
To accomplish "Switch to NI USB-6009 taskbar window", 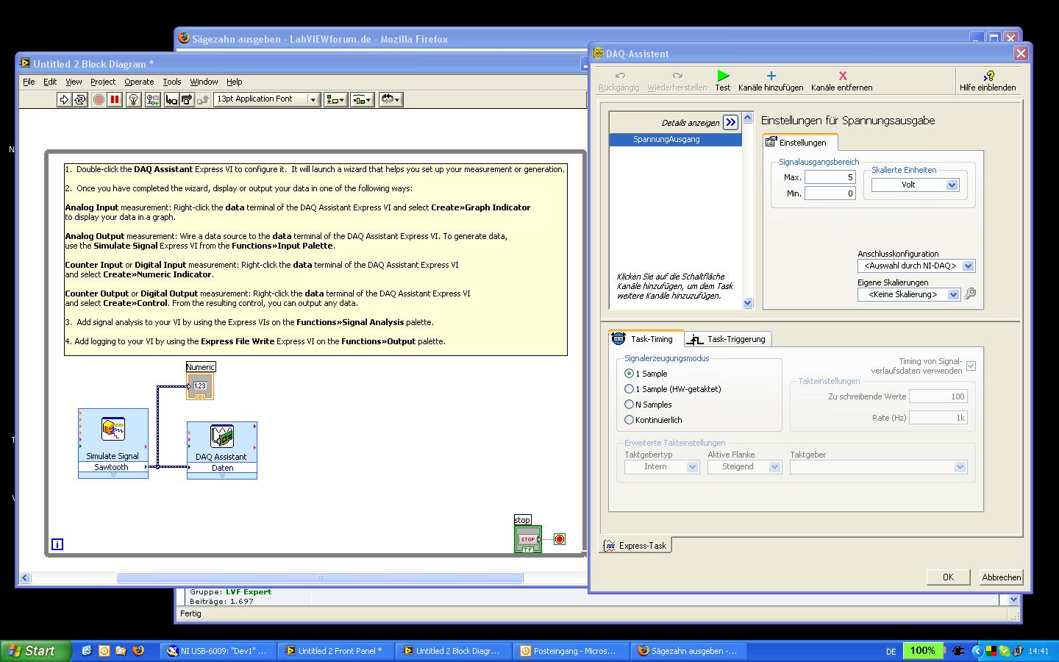I will click(x=217, y=651).
